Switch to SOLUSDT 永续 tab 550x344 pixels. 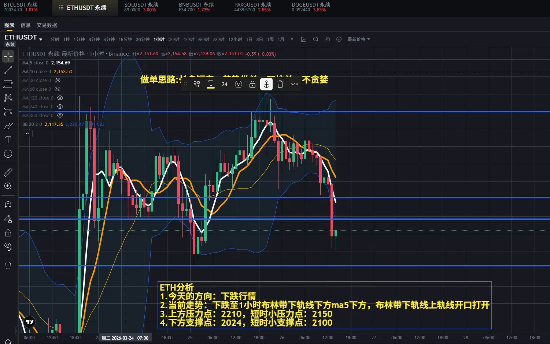click(x=141, y=7)
